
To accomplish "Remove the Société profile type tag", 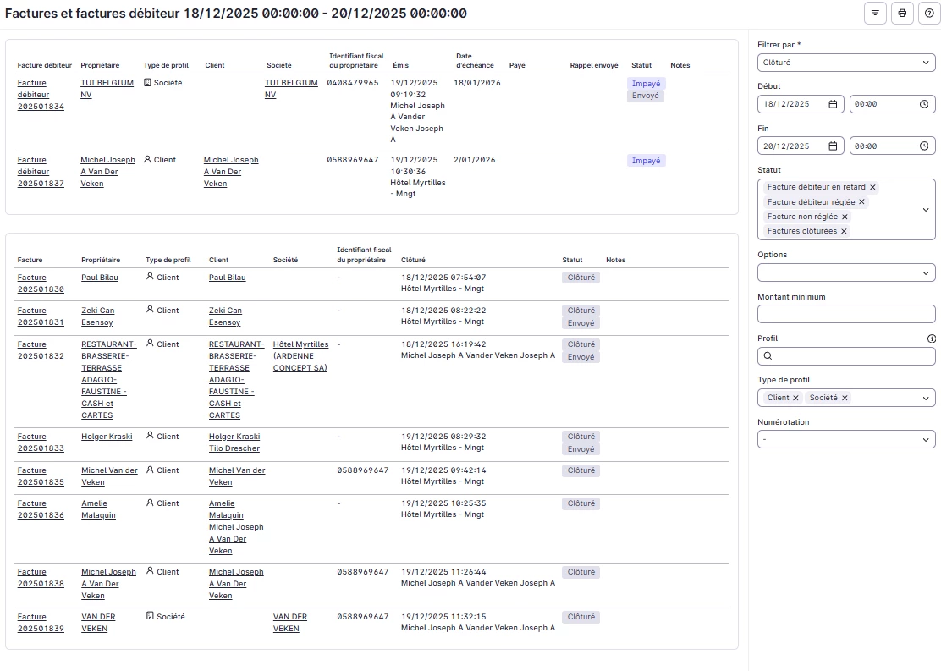I will (845, 398).
